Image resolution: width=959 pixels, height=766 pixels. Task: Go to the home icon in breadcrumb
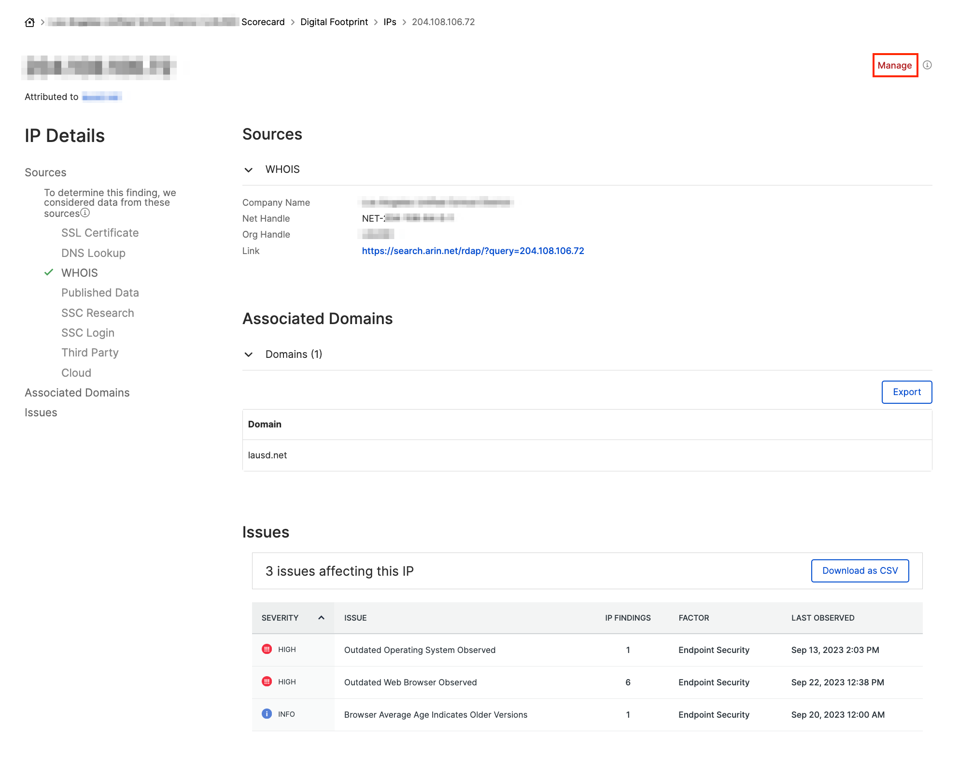pos(30,22)
